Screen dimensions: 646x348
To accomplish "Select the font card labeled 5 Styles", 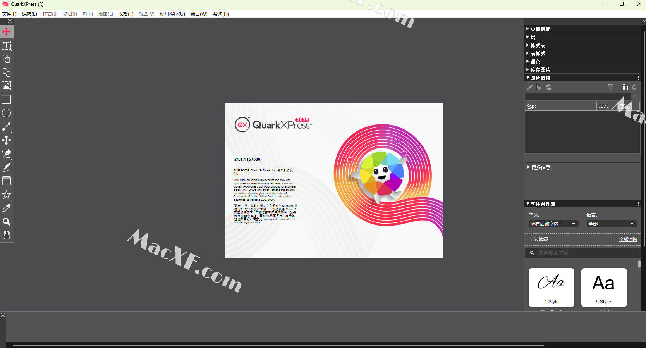I will (604, 288).
